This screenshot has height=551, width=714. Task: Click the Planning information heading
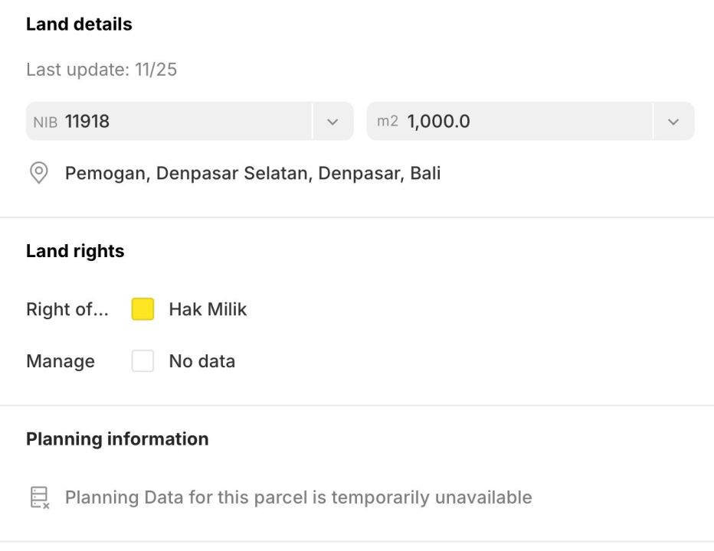point(117,439)
